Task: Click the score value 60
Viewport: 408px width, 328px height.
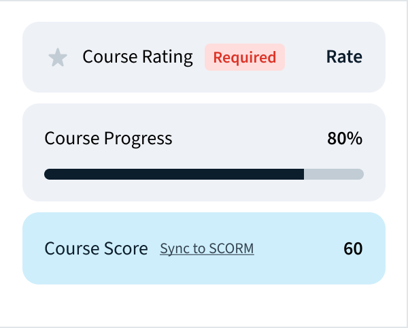Action: 353,249
